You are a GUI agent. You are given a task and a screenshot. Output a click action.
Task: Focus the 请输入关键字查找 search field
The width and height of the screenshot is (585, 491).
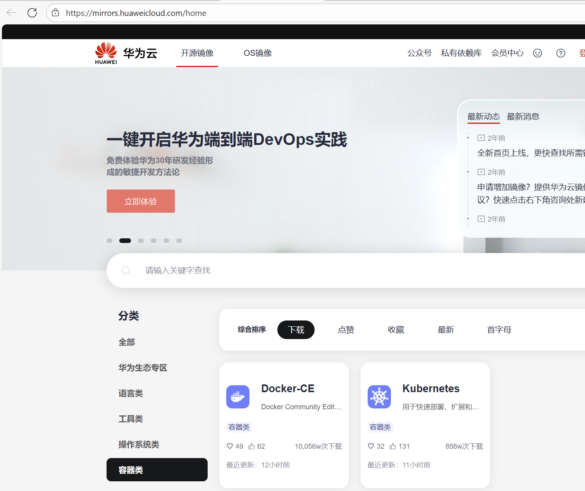pyautogui.click(x=346, y=270)
